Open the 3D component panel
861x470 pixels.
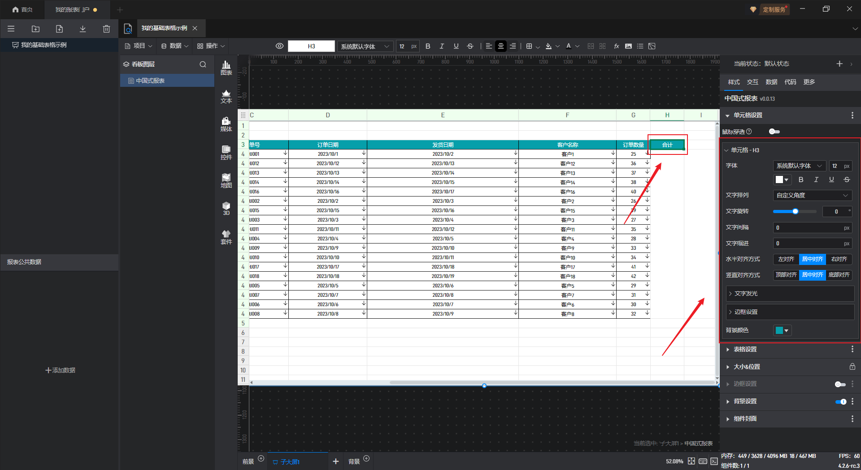coord(226,209)
